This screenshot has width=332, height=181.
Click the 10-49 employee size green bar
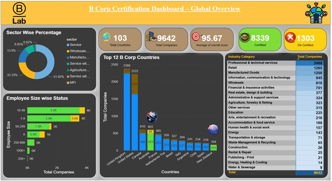coord(53,111)
